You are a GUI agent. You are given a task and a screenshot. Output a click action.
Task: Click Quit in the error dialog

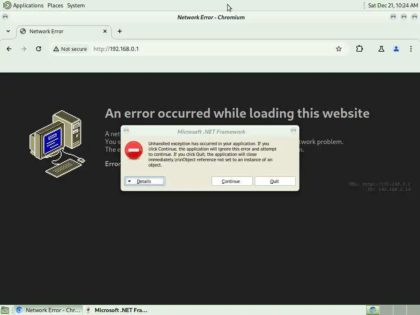275,181
